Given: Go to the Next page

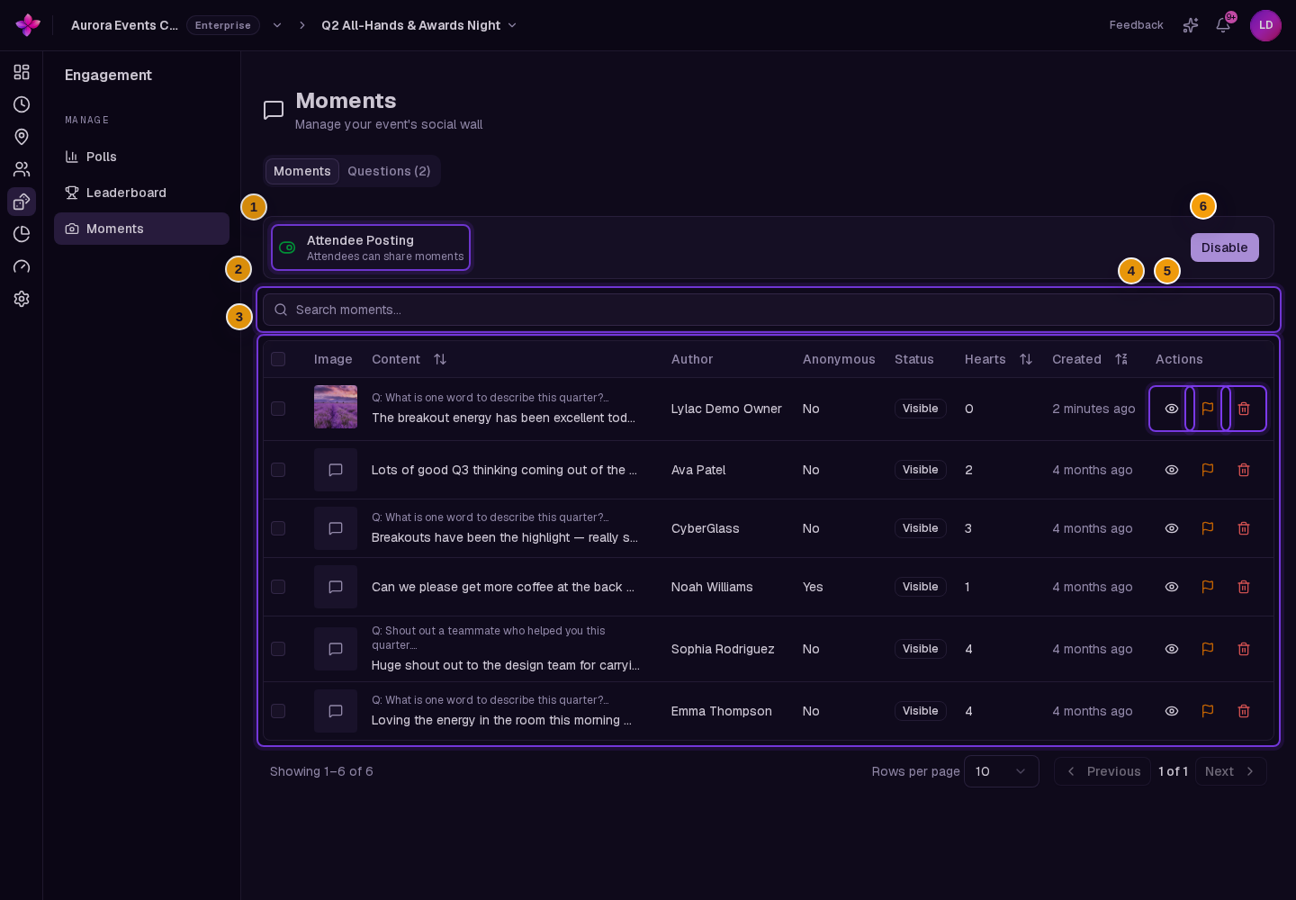Looking at the screenshot, I should pos(1231,771).
